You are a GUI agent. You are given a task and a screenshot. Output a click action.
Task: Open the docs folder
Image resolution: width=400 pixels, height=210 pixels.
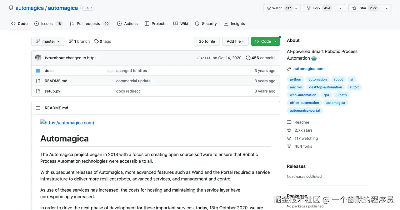[49, 71]
